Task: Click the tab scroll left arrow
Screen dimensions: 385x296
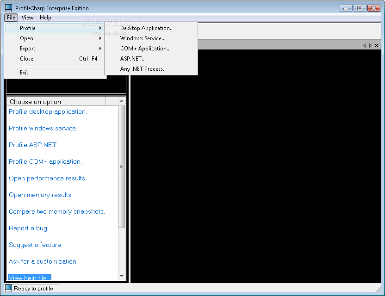Action: tap(364, 46)
